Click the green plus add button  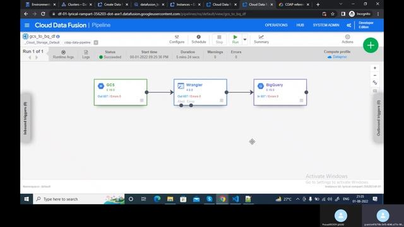point(371,45)
